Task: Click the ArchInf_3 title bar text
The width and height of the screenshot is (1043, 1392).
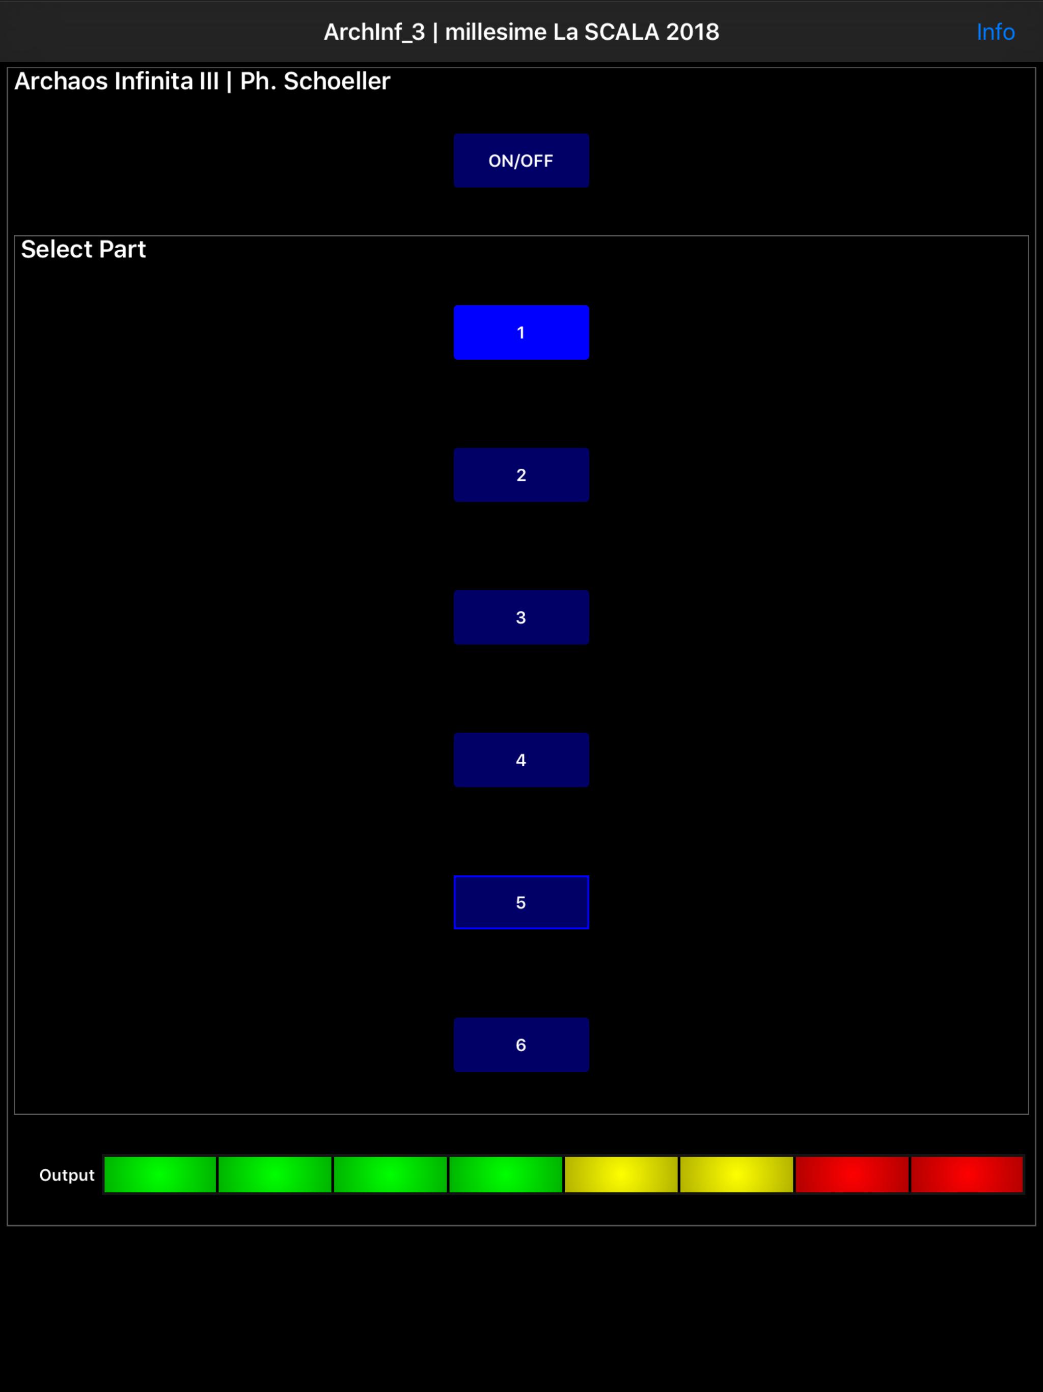Action: 521,32
